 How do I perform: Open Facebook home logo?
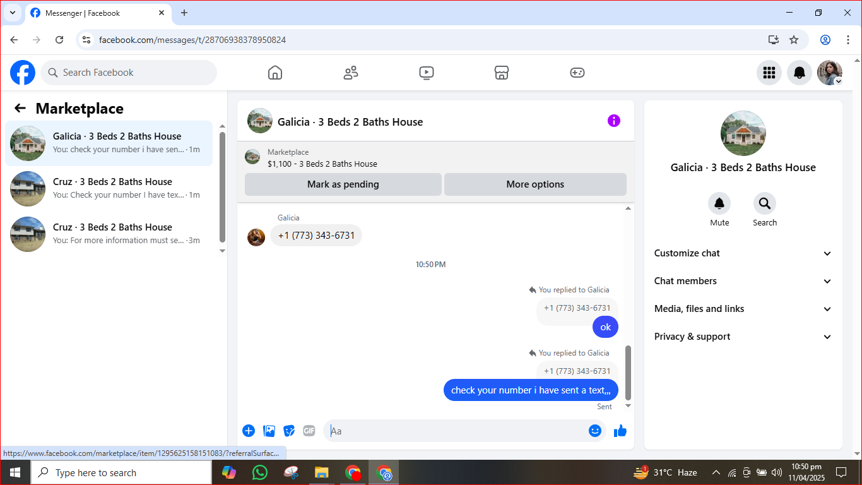click(23, 73)
